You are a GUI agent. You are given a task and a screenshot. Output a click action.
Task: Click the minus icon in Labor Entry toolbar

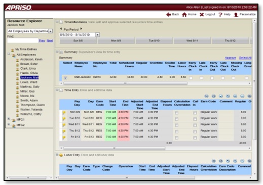point(242,161)
